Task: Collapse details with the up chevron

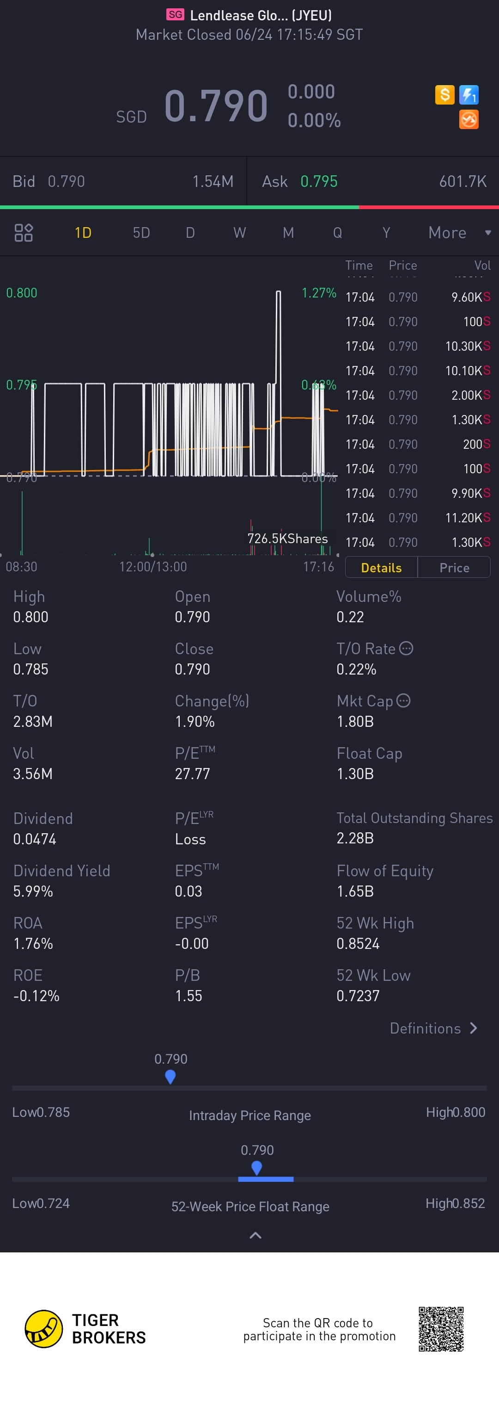Action: [255, 1235]
